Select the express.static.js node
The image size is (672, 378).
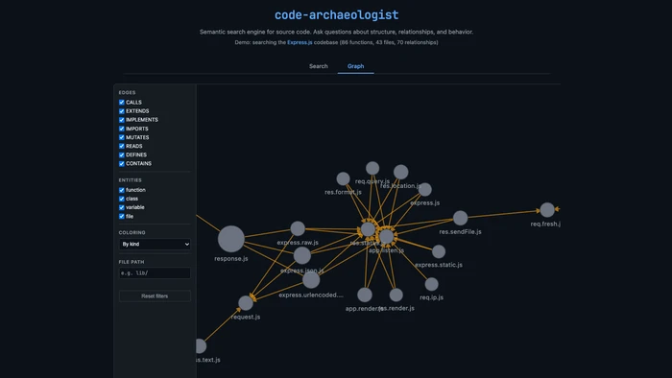pos(439,251)
